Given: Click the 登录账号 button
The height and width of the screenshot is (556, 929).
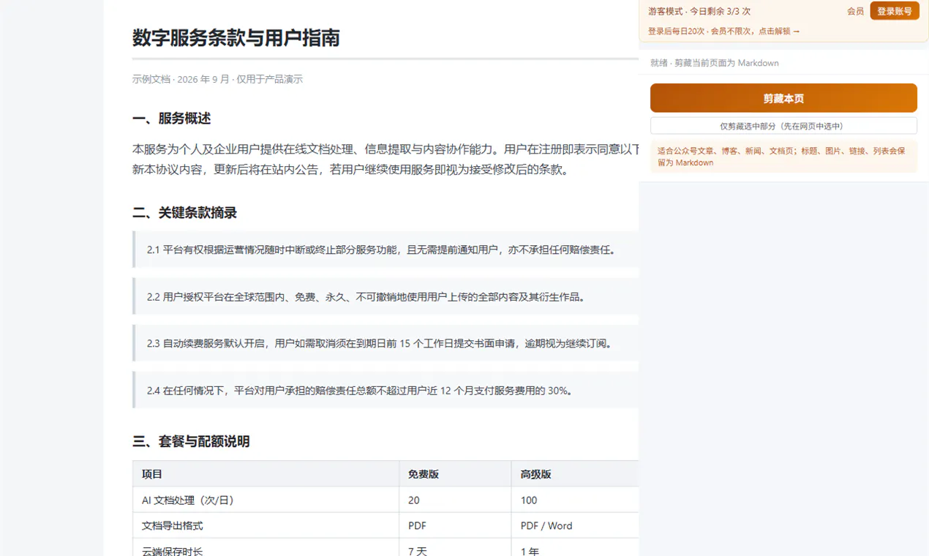Looking at the screenshot, I should click(x=895, y=11).
